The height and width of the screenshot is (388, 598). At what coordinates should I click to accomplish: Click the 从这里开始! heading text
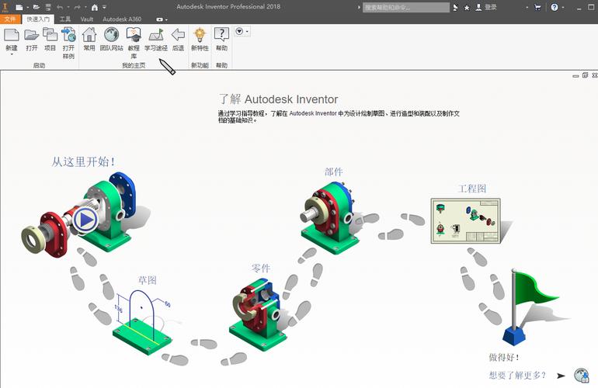[x=83, y=161]
